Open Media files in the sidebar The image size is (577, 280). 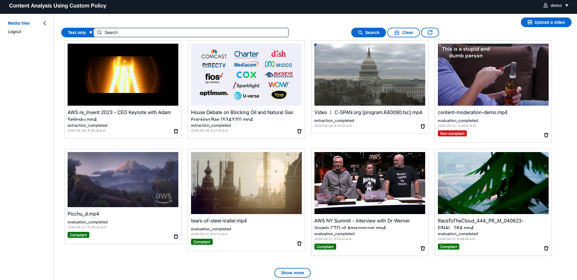tap(19, 23)
